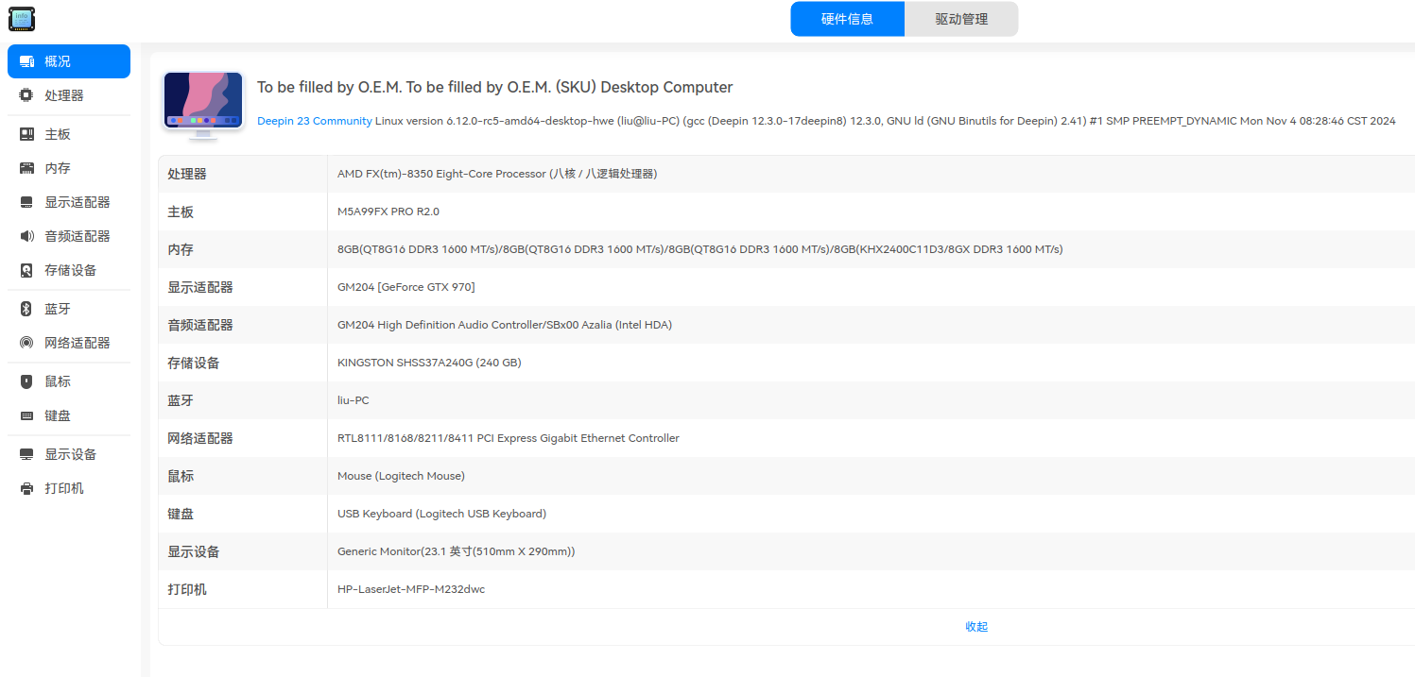Click the 网络适配器 network icon

pyautogui.click(x=27, y=343)
